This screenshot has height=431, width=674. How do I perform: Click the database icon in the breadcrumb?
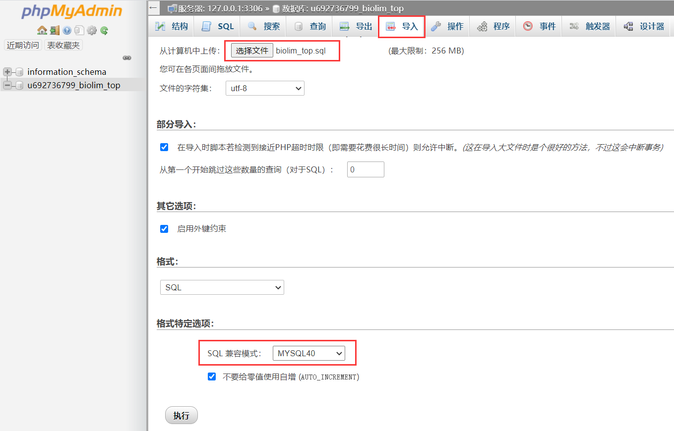276,8
